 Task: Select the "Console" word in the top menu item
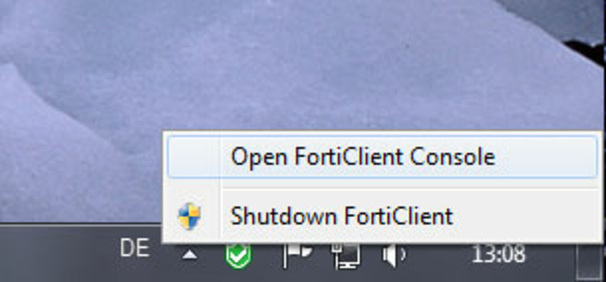click(452, 157)
